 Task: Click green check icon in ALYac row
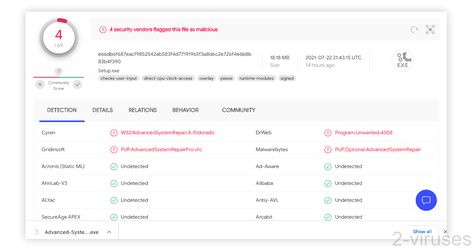tap(114, 200)
